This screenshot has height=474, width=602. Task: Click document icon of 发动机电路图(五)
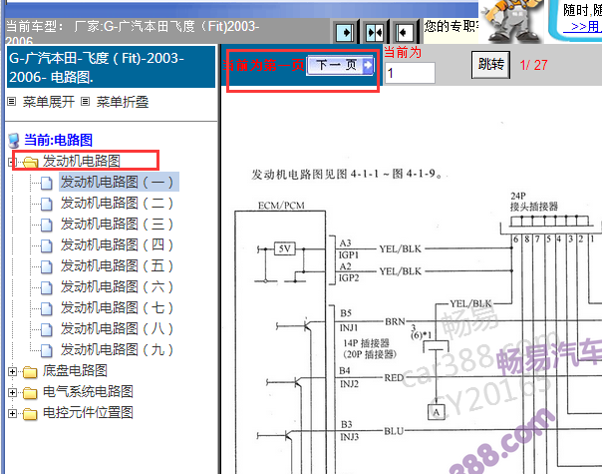pos(47,266)
